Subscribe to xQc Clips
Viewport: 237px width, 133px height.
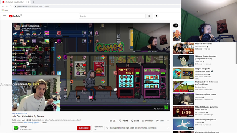point(84,128)
